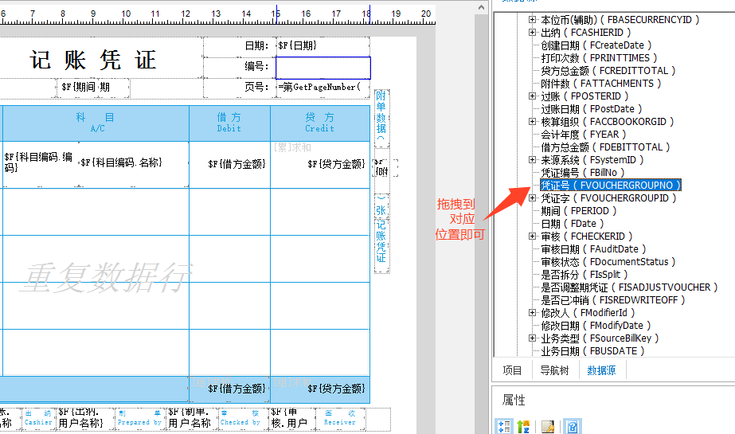
Task: Select 凭证号 FVOUCHERGROUPNO field in tree
Action: (x=610, y=185)
